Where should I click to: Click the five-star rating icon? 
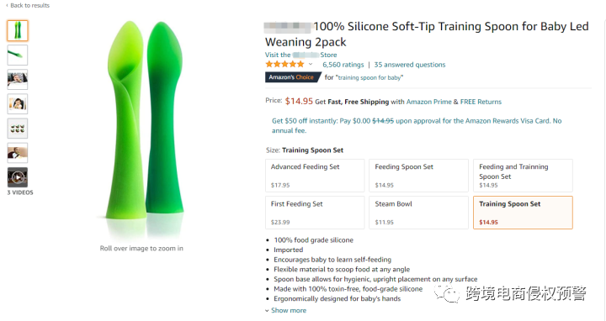click(284, 65)
